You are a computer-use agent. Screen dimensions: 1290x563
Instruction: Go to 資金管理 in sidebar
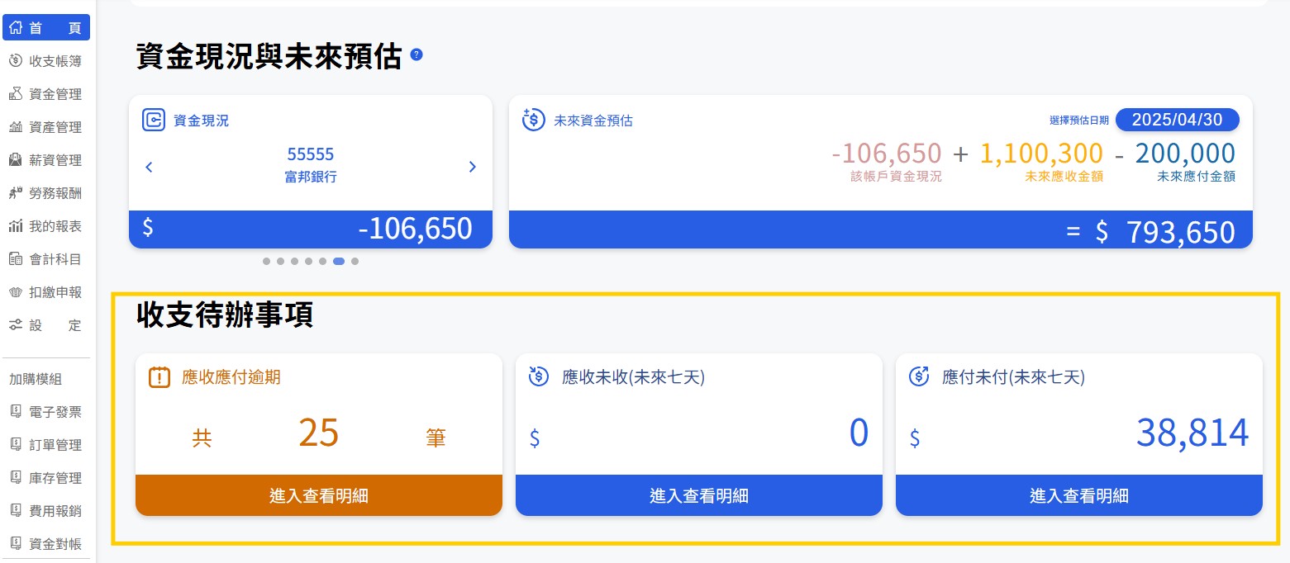pyautogui.click(x=45, y=94)
